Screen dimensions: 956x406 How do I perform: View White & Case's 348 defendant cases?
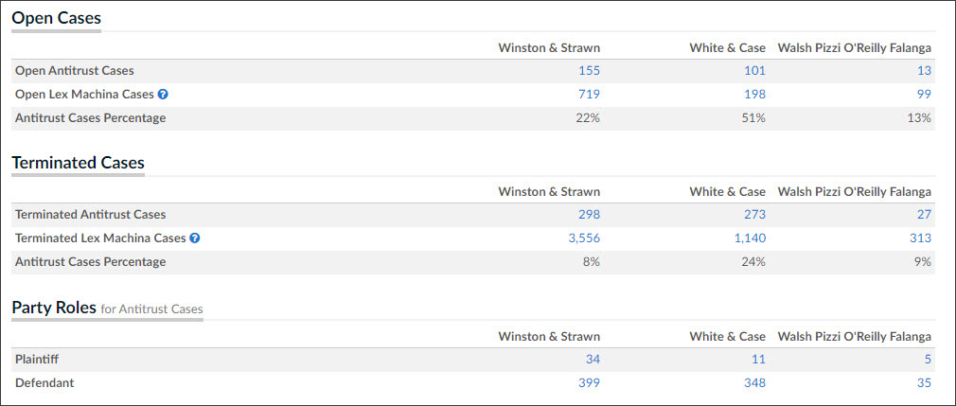tap(754, 383)
